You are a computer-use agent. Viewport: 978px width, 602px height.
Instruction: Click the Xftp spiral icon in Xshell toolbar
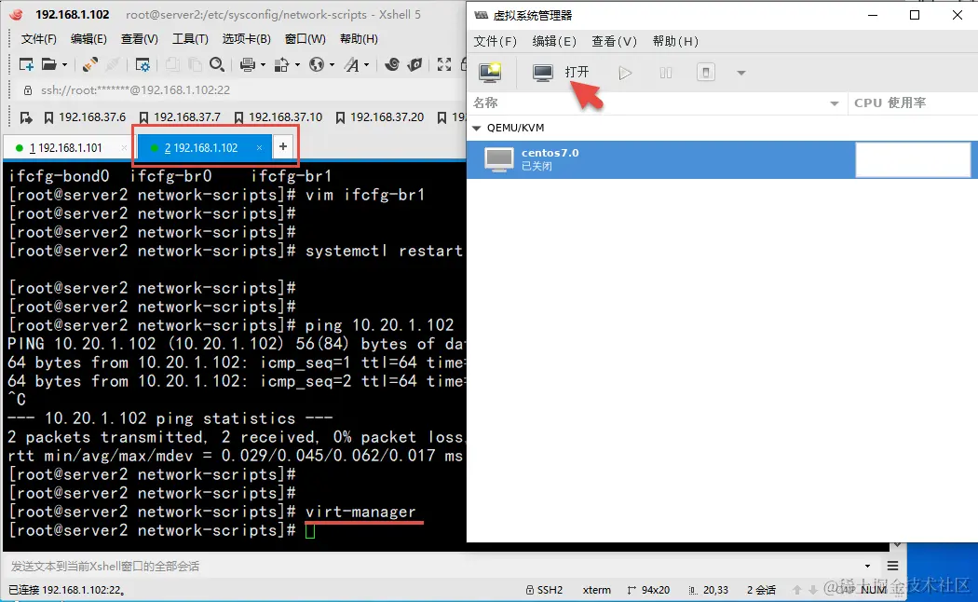(x=392, y=64)
